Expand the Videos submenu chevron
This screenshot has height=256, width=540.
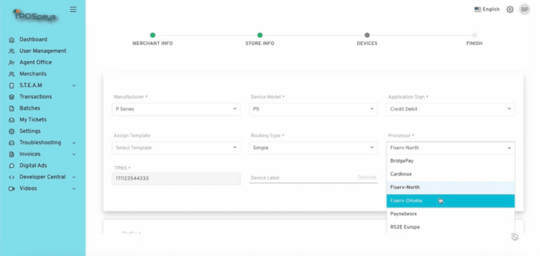click(x=74, y=188)
